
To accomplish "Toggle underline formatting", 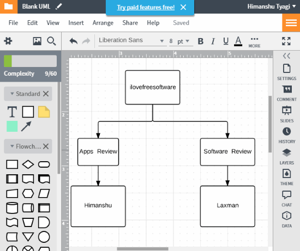I will (226, 41).
